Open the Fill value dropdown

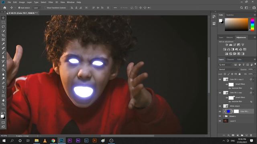click(x=255, y=74)
